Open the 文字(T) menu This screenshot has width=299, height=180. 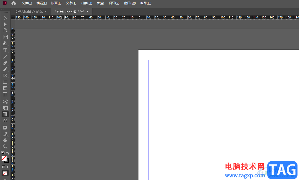click(71, 3)
